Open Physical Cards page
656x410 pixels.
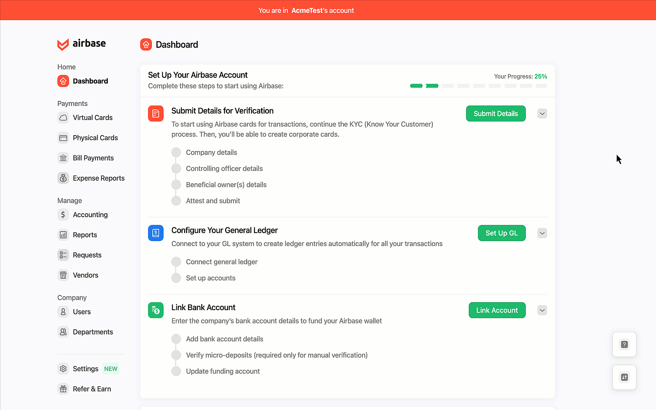[x=88, y=138]
